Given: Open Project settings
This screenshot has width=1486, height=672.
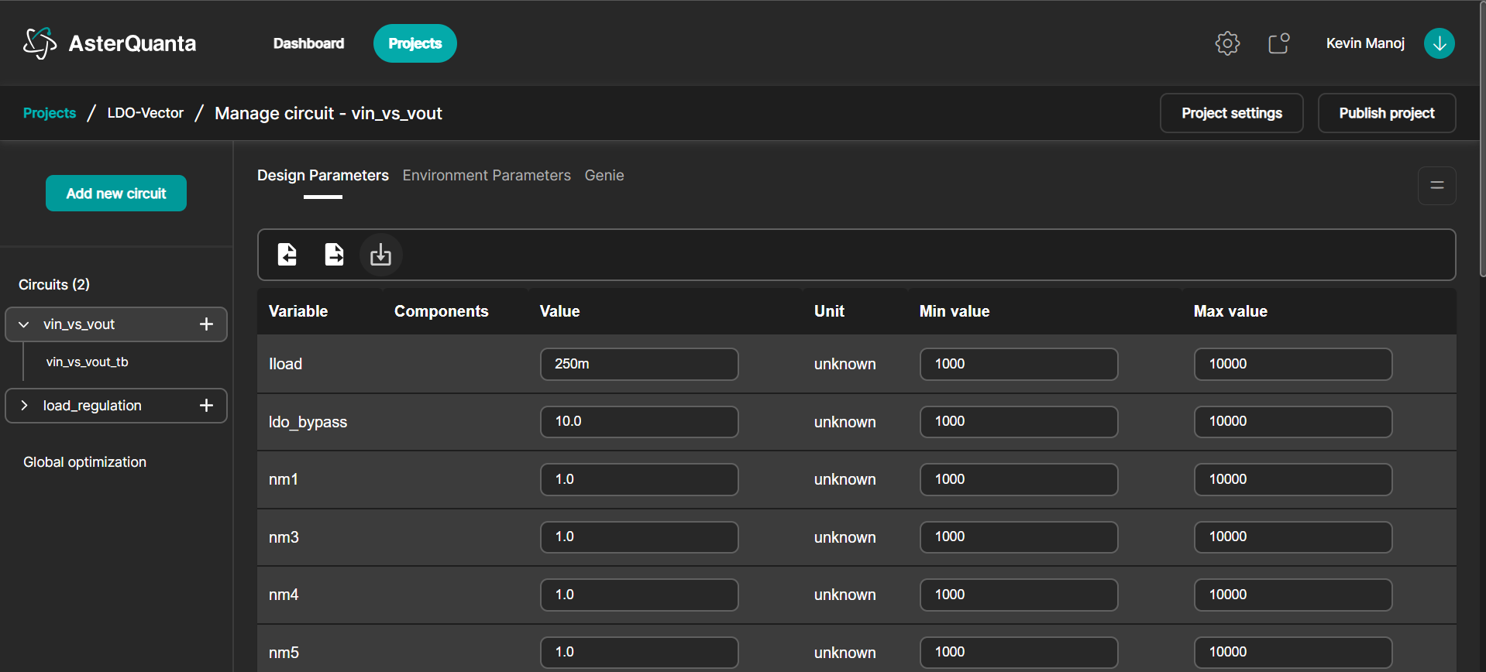Looking at the screenshot, I should (1232, 113).
